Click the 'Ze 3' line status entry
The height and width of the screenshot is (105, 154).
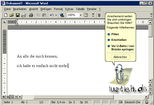click(72, 102)
